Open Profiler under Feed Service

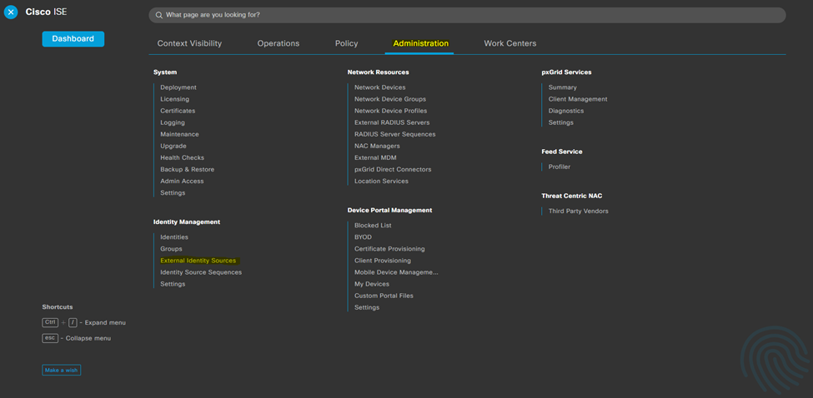559,167
